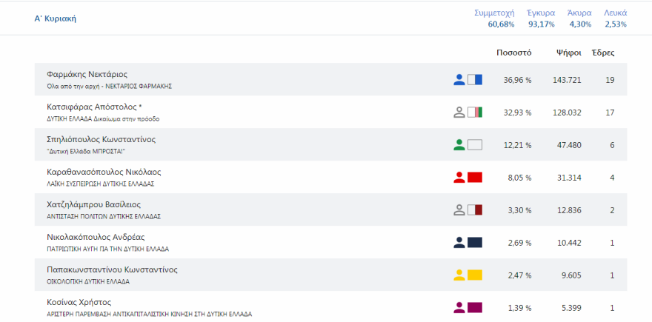Image resolution: width=652 pixels, height=322 pixels.
Task: Click the green person icon for Σπηλιόπουλος Κωνσταντίνος
Action: pyautogui.click(x=459, y=145)
